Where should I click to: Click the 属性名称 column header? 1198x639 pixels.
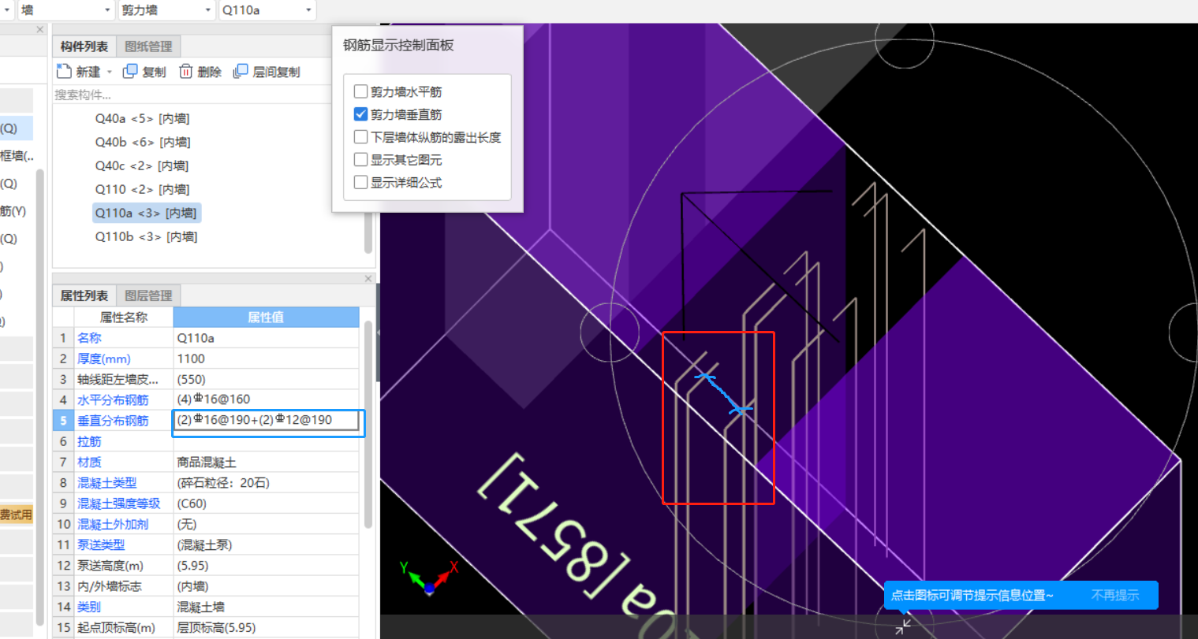pos(123,317)
